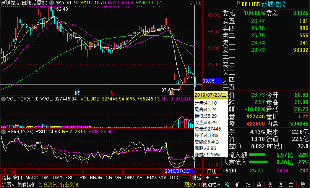Open the VOL-TDX indicator dropdown arrow
The height and width of the screenshot is (188, 310).
[3, 99]
